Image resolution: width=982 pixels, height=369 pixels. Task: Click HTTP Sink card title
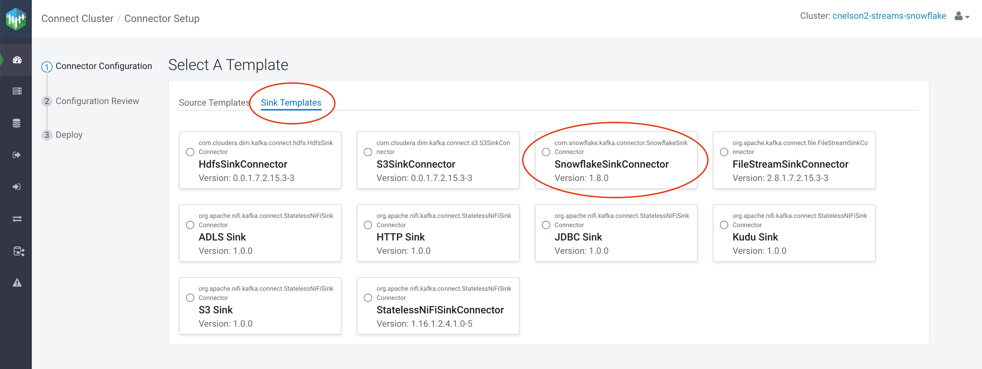(400, 237)
